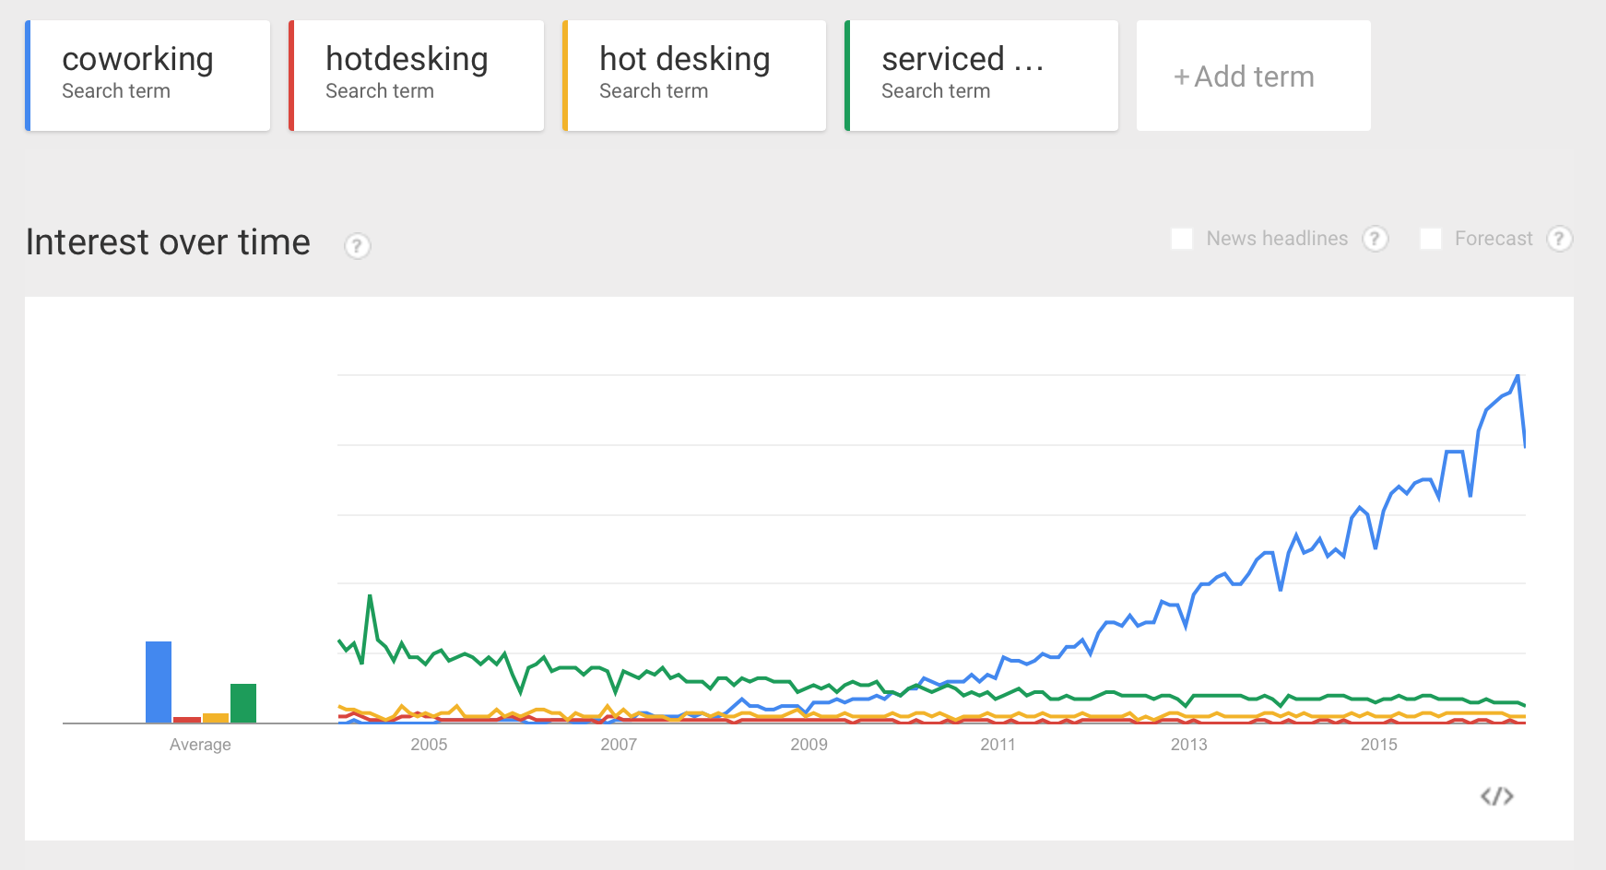Screen dimensions: 1606x870
Task: Click the Add term button
Action: (x=1253, y=76)
